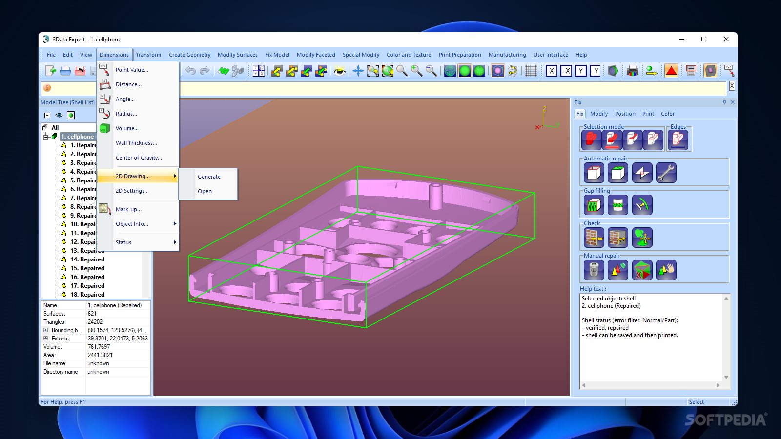Collapse the 1. cellphone tree node
781x439 pixels.
point(46,137)
